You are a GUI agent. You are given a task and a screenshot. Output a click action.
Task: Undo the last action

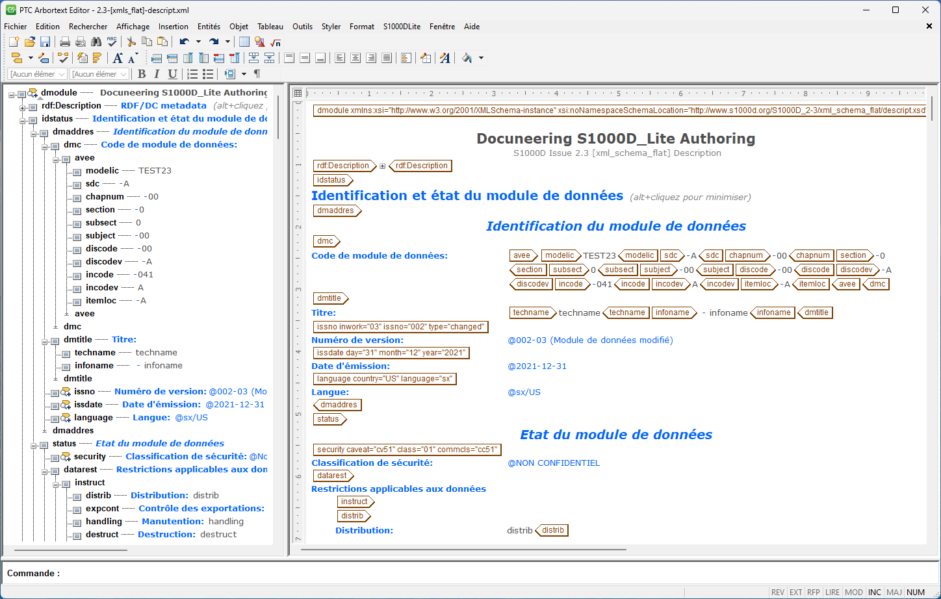[x=185, y=42]
